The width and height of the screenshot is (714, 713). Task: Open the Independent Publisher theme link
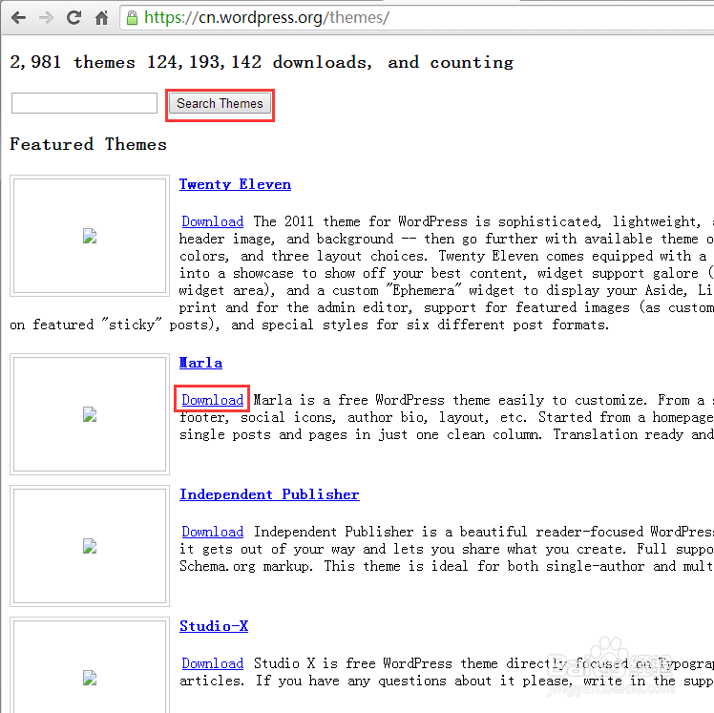click(x=269, y=494)
